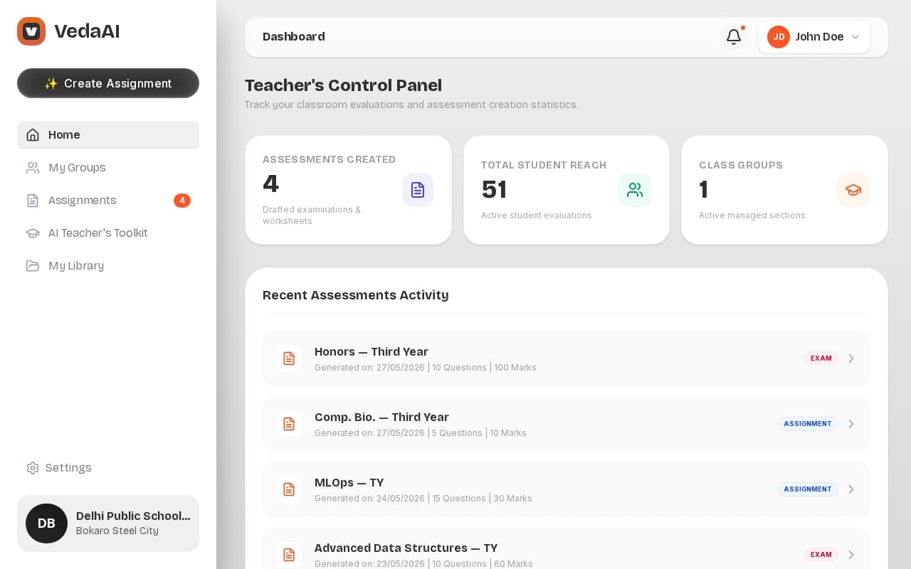Click the Dashboard header title
Image resolution: width=911 pixels, height=569 pixels.
[x=294, y=37]
